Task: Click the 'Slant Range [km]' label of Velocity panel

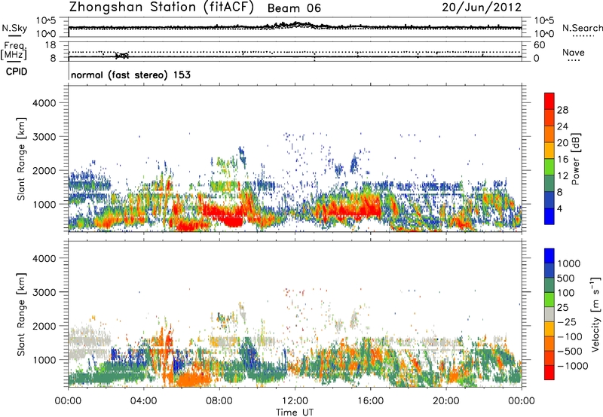Action: [x=21, y=314]
